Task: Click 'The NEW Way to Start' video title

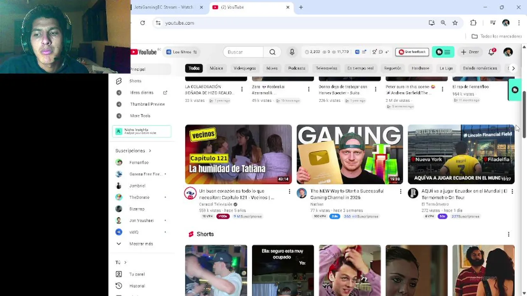Action: click(x=347, y=194)
